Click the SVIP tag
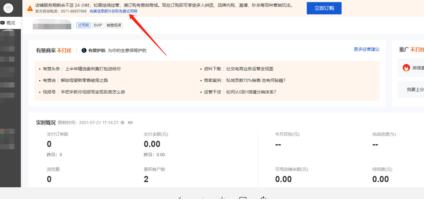Image resolution: width=424 pixels, height=199 pixels. (98, 25)
